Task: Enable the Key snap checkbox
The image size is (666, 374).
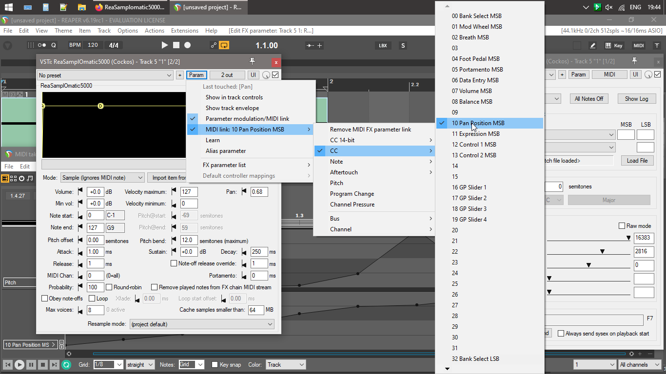Action: [x=215, y=365]
